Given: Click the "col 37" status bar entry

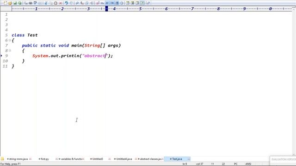Looking at the screenshot, I should pos(199,164).
